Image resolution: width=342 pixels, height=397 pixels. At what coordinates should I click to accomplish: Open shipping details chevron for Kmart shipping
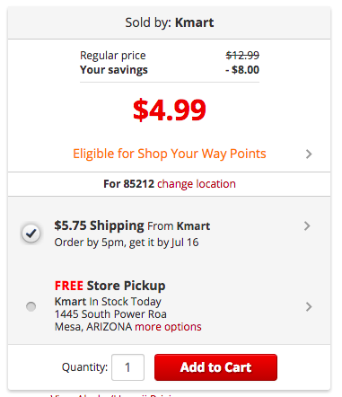pyautogui.click(x=307, y=225)
